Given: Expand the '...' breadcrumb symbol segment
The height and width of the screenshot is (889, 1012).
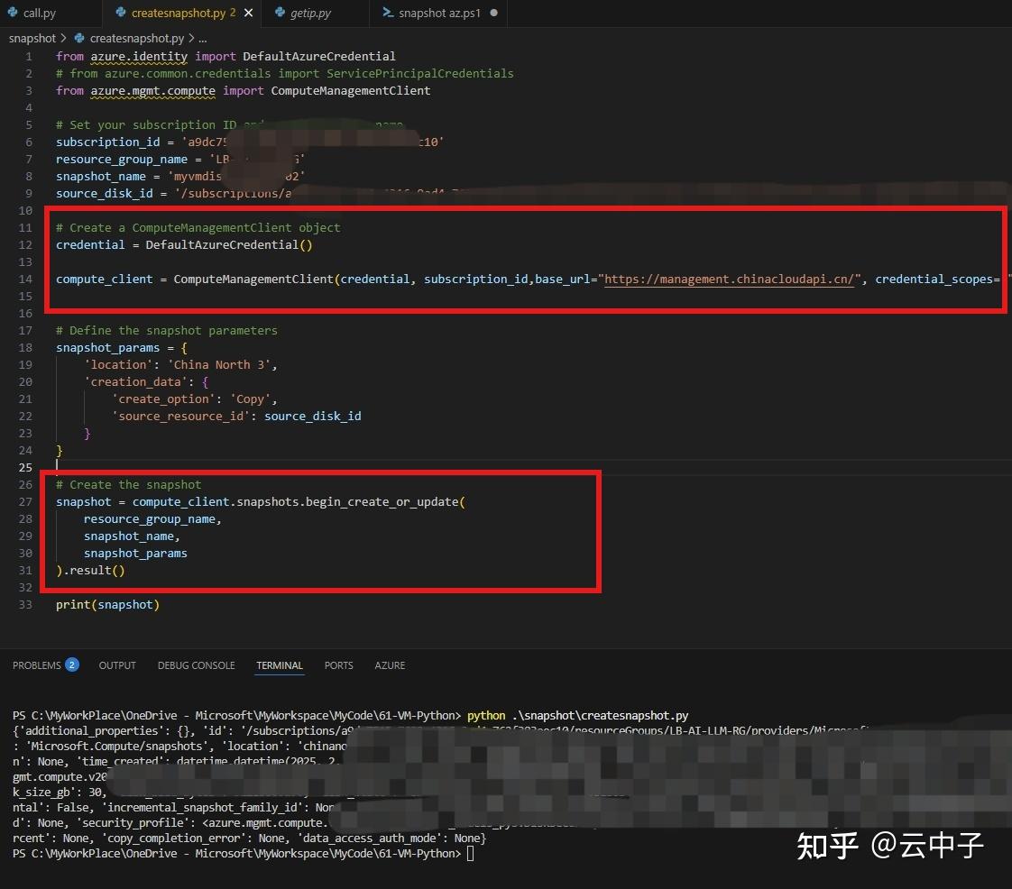Looking at the screenshot, I should pyautogui.click(x=203, y=39).
